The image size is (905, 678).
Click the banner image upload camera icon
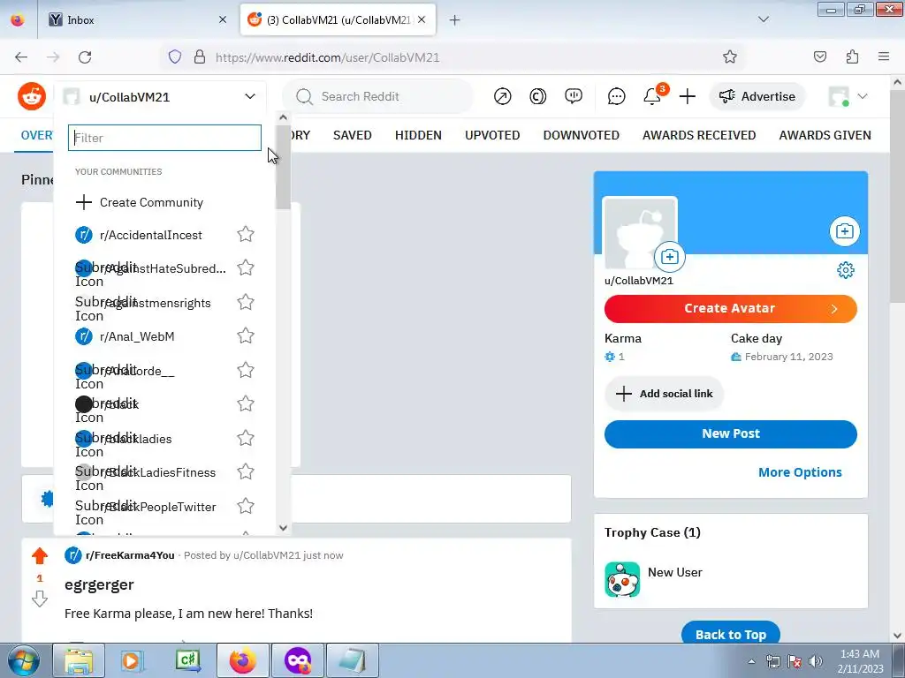click(844, 231)
